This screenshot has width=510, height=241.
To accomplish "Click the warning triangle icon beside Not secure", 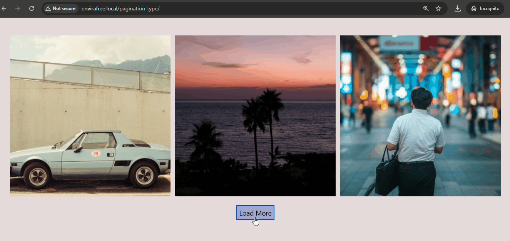I will click(48, 8).
